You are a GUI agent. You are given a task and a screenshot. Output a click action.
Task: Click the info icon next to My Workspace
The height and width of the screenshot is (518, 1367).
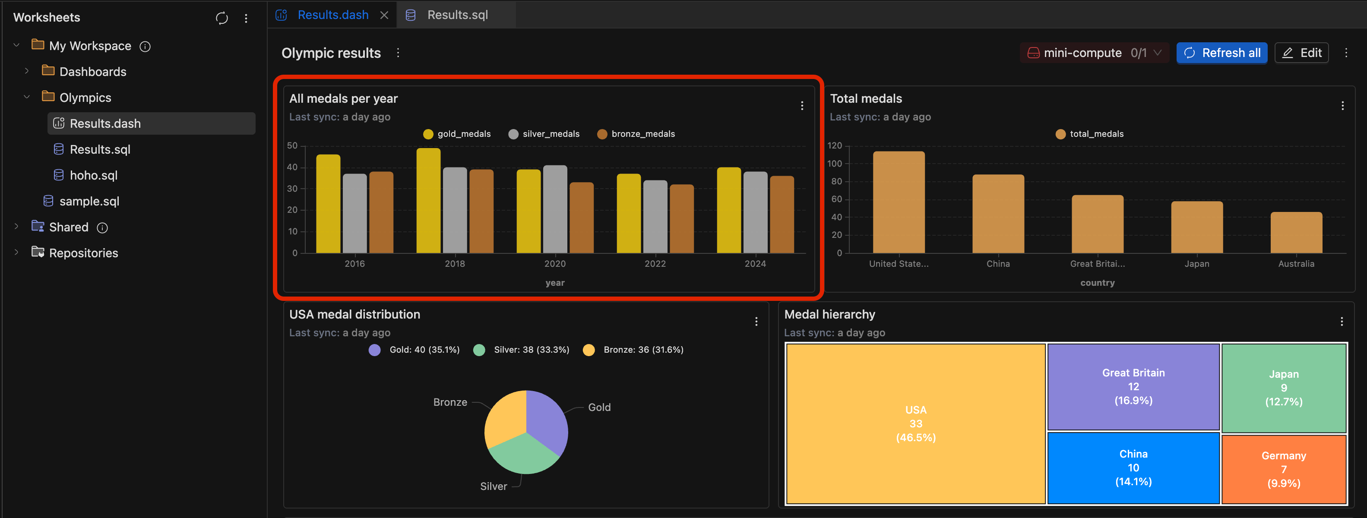pyautogui.click(x=145, y=46)
